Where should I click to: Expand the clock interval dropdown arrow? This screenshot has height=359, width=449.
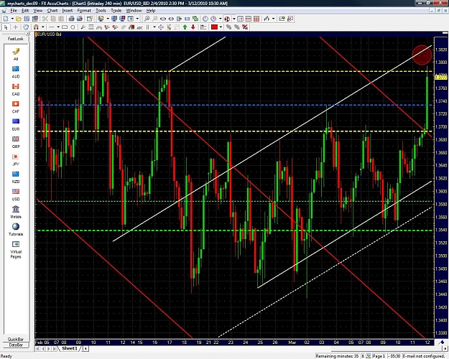point(221,19)
